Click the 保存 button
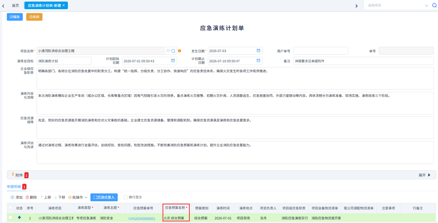The width and height of the screenshot is (438, 223). [x=15, y=17]
